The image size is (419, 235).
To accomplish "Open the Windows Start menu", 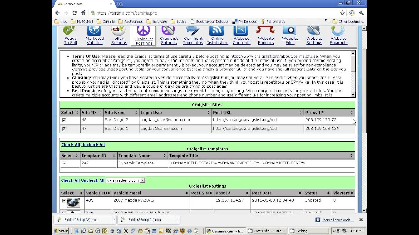I will (x=61, y=231).
